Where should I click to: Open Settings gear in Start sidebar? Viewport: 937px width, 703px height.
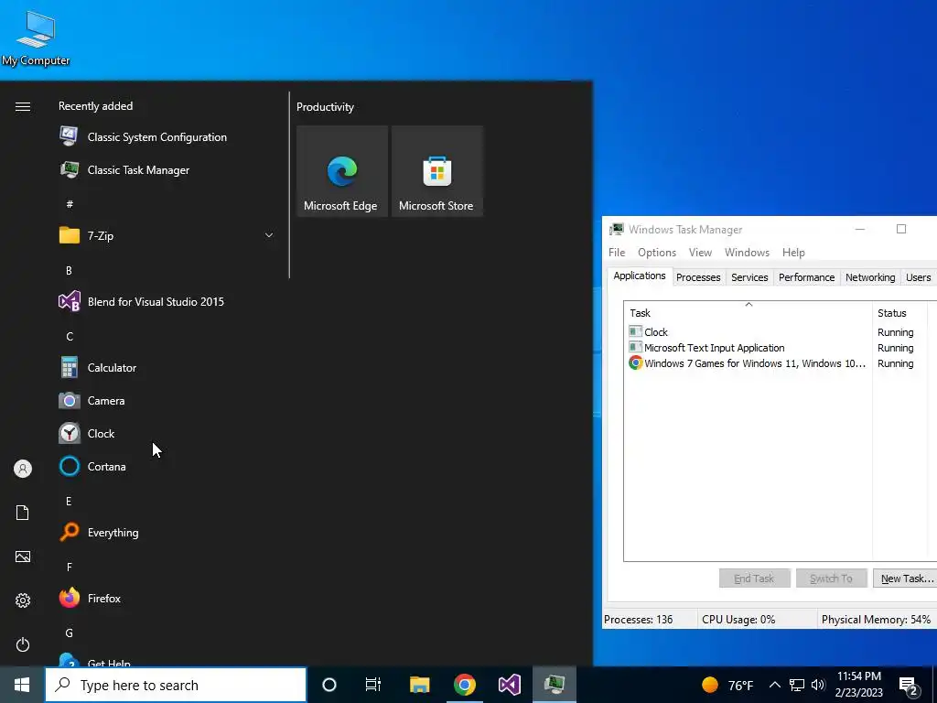(x=23, y=600)
